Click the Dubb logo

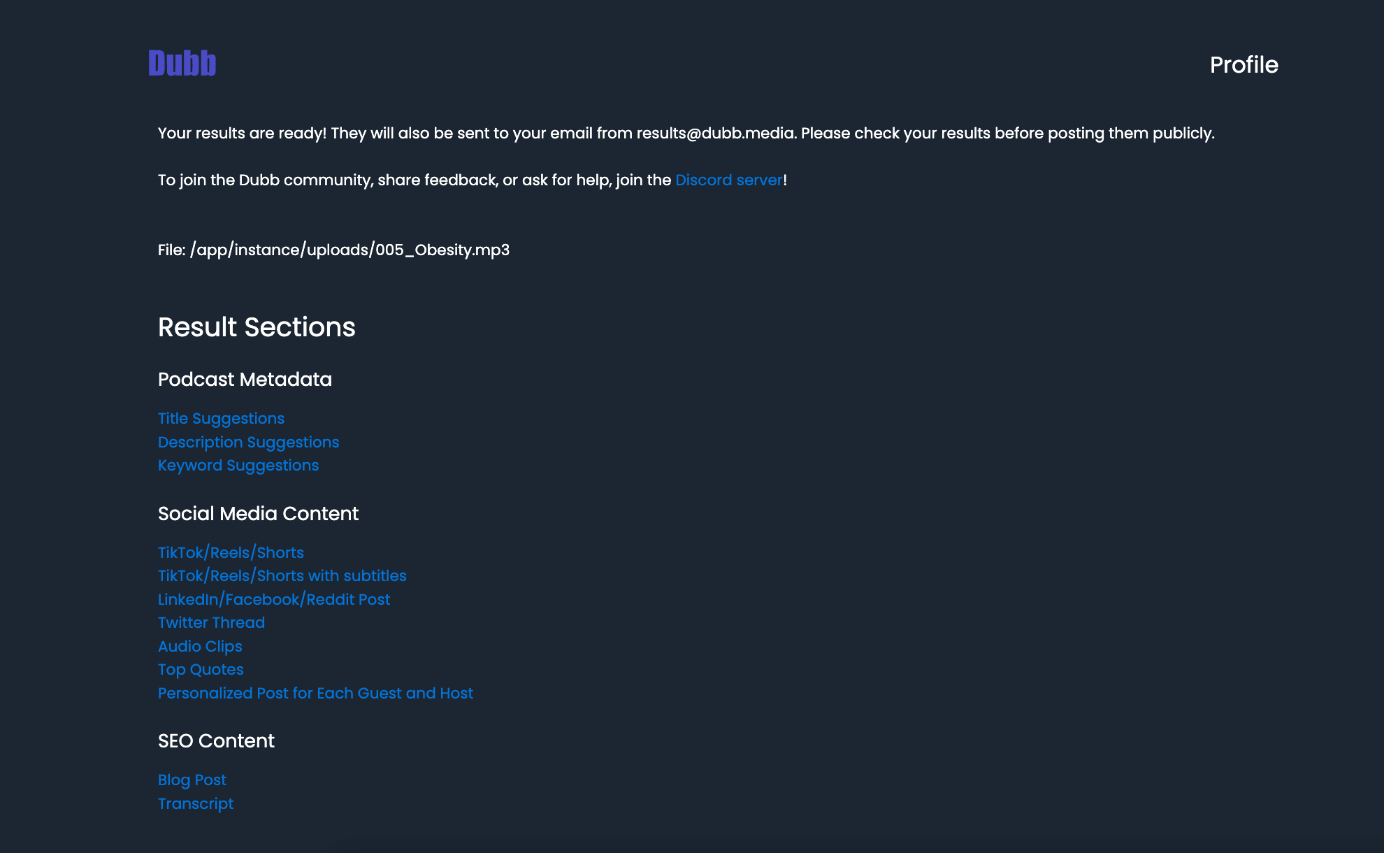coord(181,64)
